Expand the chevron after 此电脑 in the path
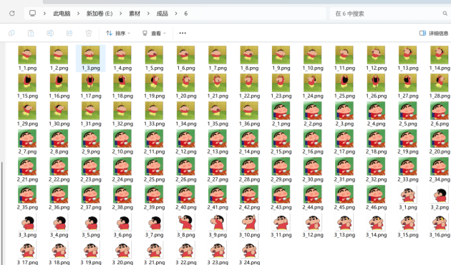This screenshot has width=451, height=265. [x=78, y=14]
